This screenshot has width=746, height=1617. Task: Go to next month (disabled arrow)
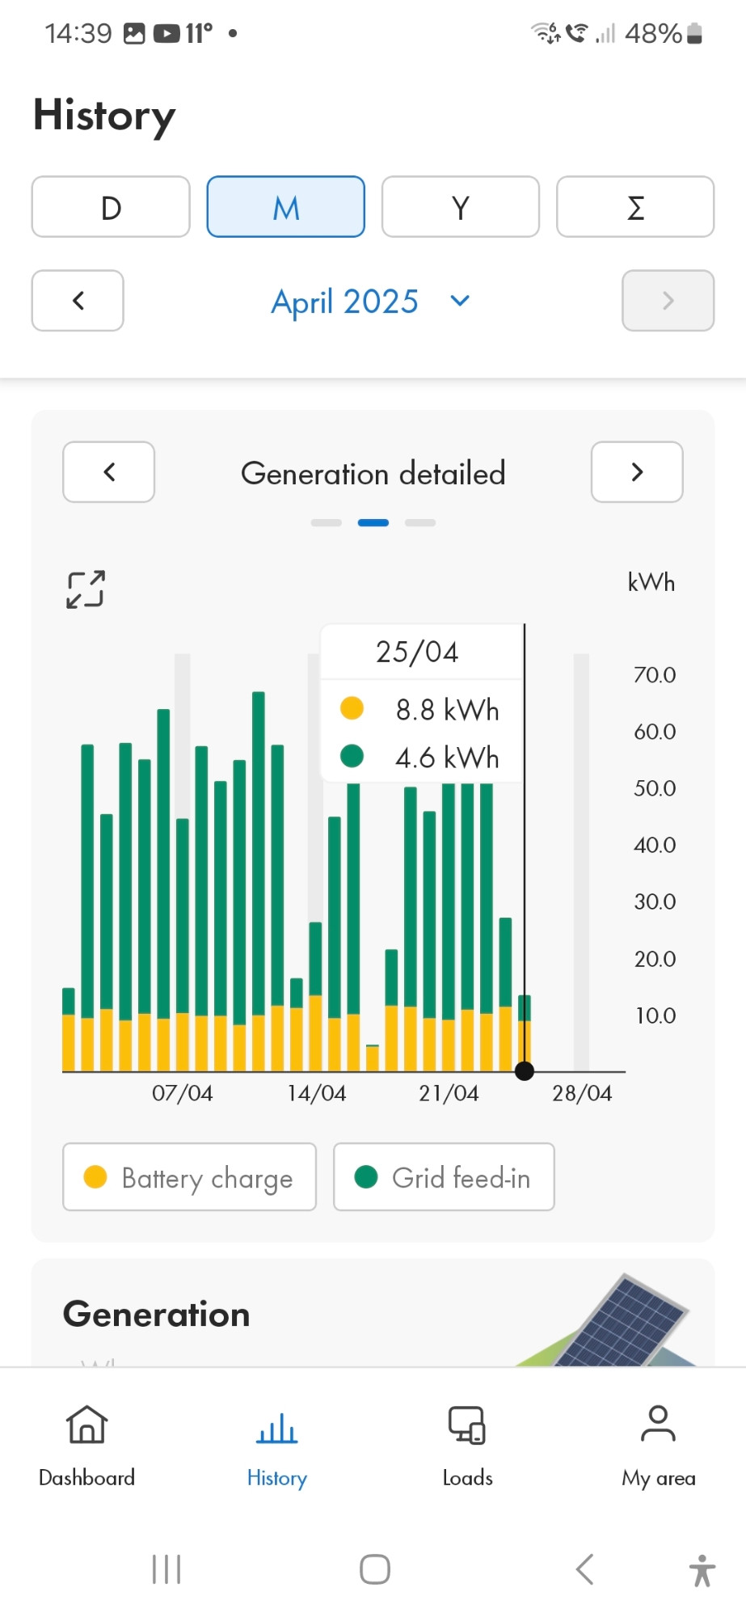point(668,301)
